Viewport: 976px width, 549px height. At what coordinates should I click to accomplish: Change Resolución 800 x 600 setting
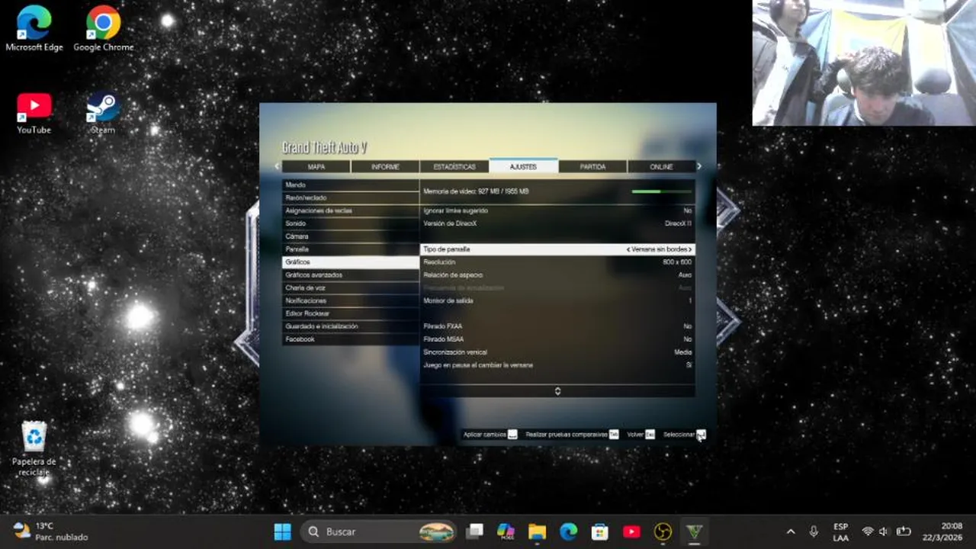point(557,262)
